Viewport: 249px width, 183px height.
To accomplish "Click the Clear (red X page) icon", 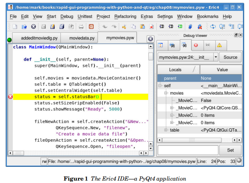I will coord(152,26).
